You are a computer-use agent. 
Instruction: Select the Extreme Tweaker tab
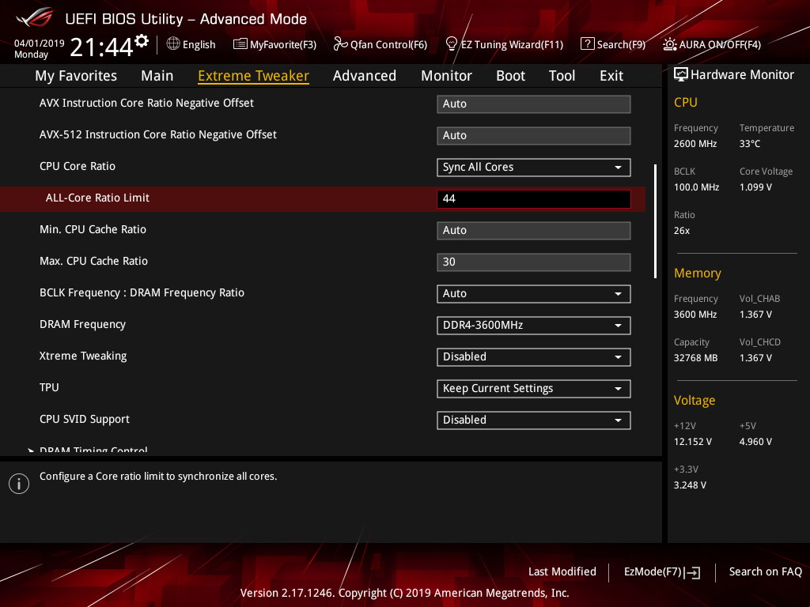[x=254, y=76]
